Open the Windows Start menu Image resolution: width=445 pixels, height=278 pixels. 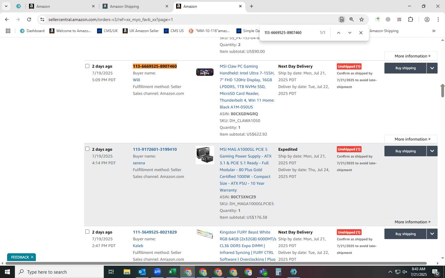(x=7, y=272)
